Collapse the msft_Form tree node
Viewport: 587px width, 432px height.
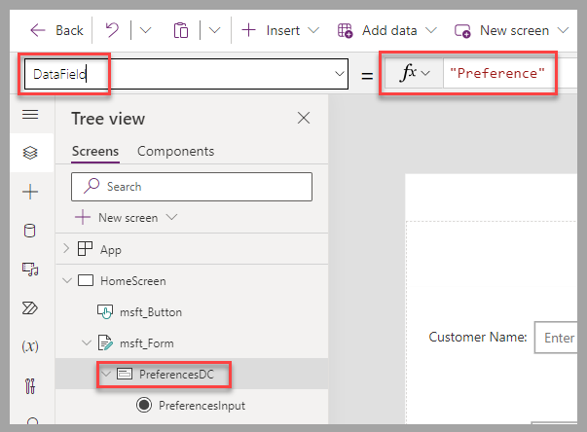[87, 342]
